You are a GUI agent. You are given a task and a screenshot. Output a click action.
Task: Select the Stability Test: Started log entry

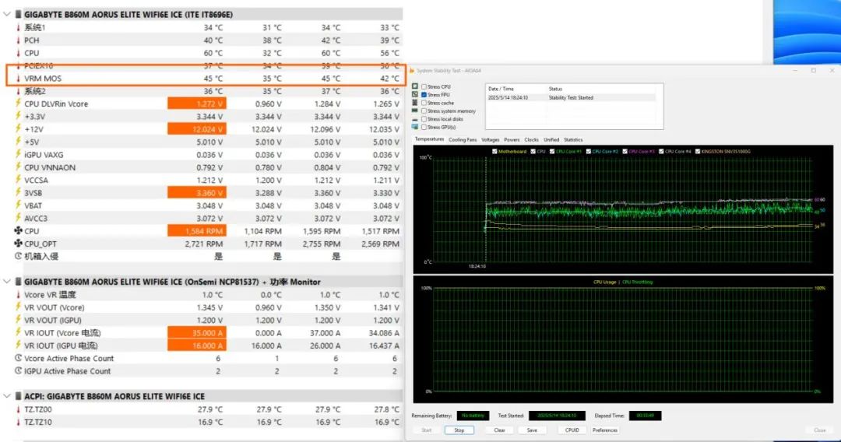coord(572,97)
